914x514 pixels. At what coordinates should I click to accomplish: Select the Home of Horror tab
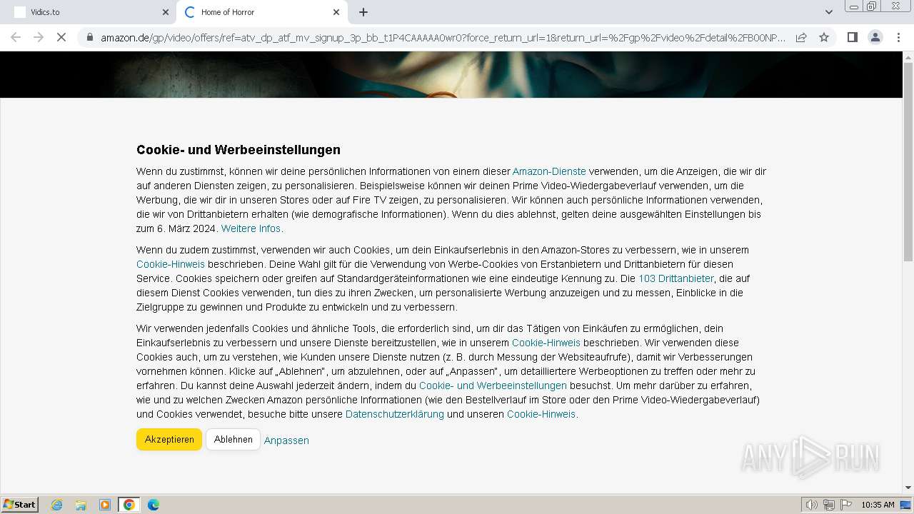coord(262,12)
